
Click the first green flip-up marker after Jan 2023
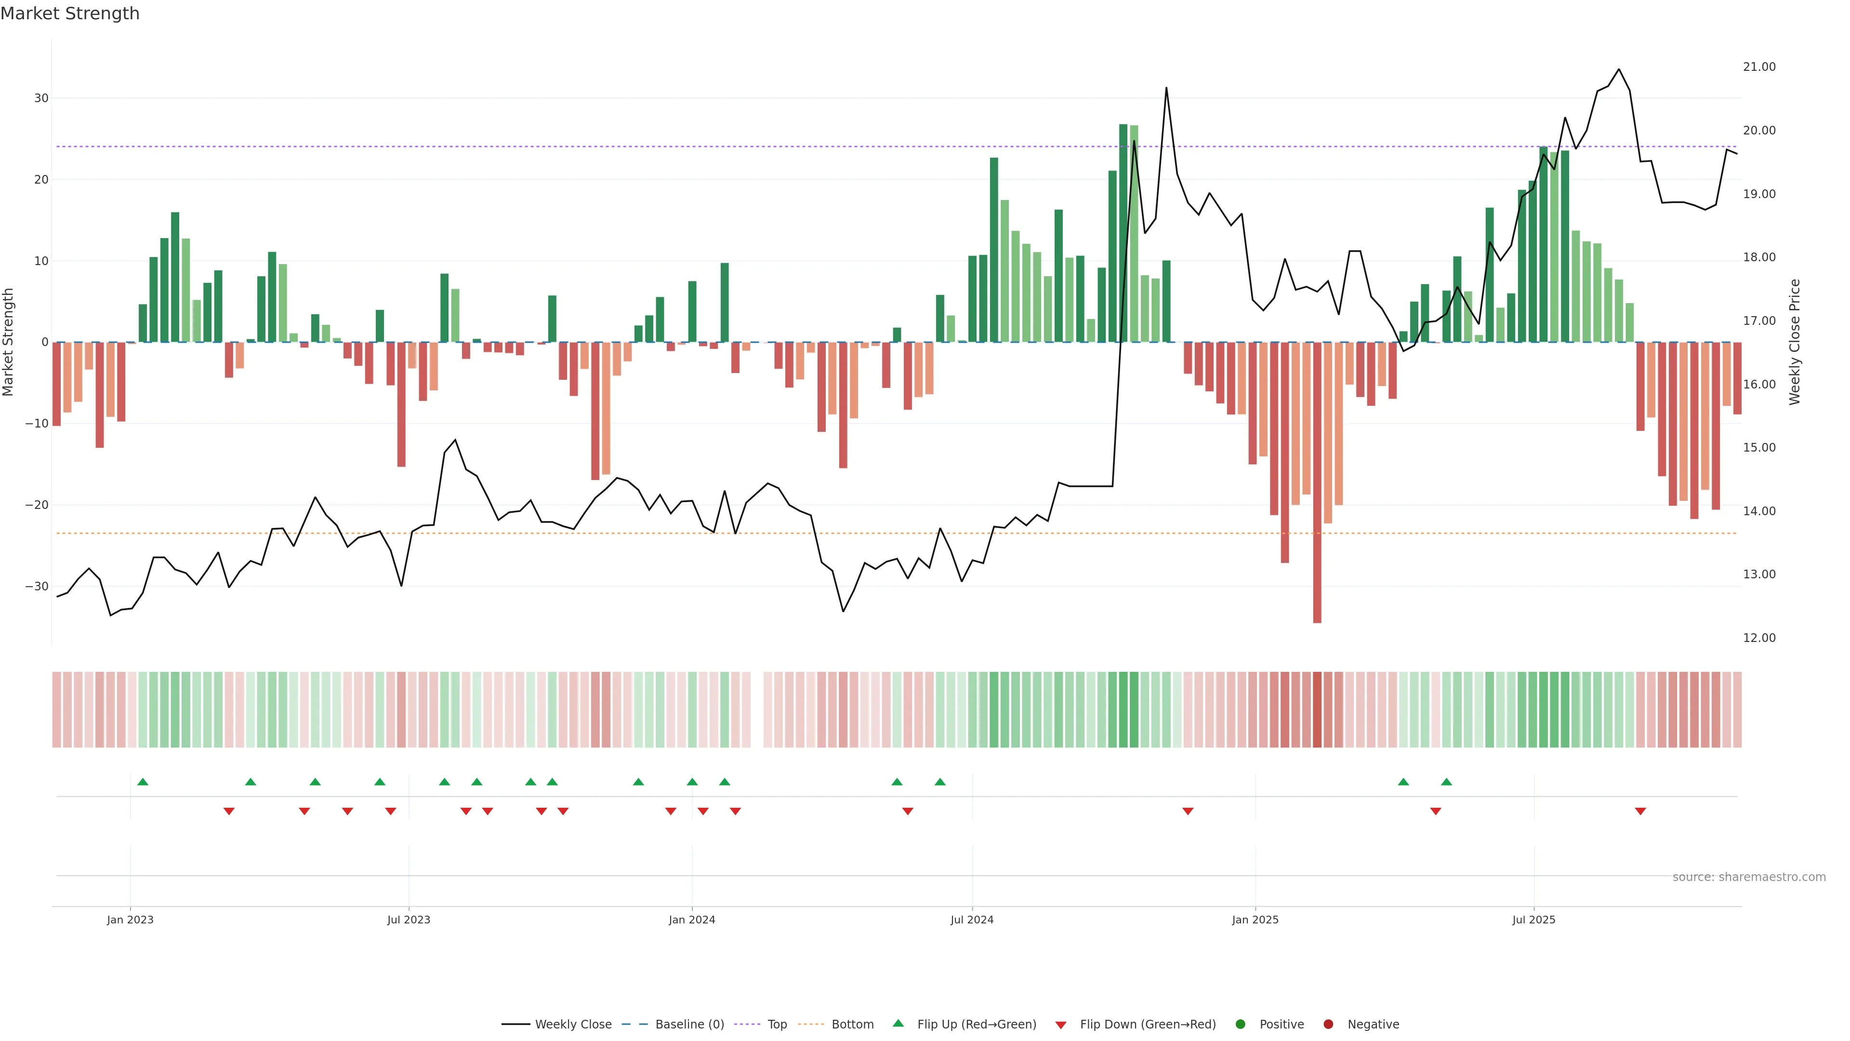point(143,782)
